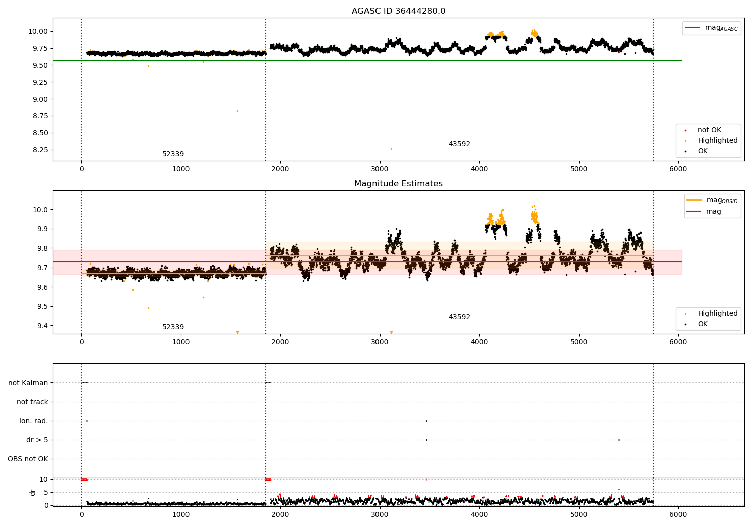Click the 'not OK' legend entry in top plot
752x526 pixels.
[x=709, y=130]
